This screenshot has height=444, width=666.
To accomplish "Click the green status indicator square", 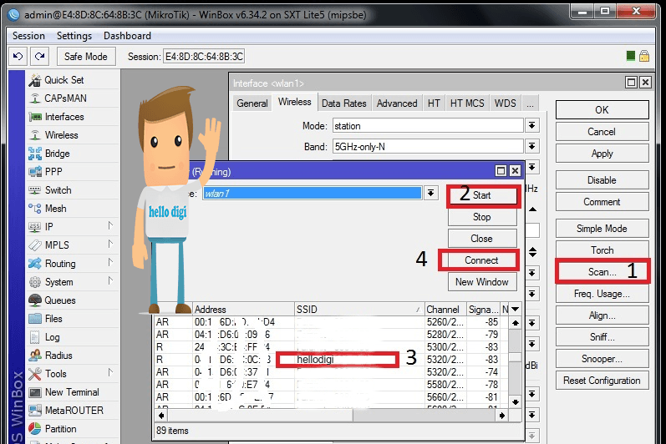I will point(631,56).
